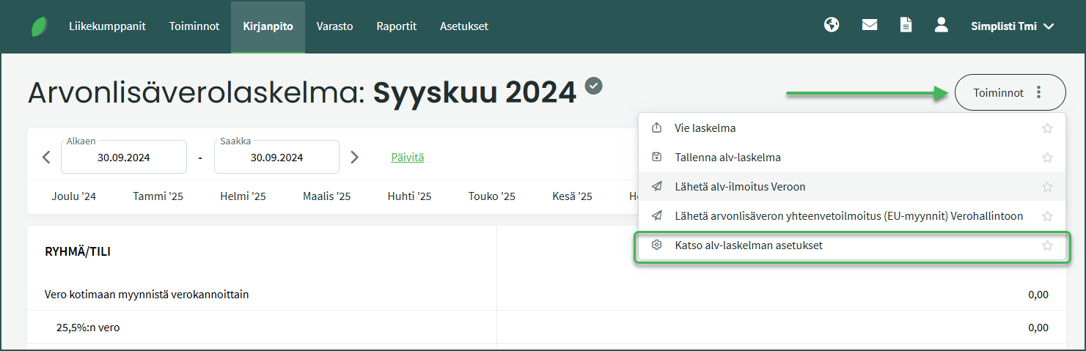1086x351 pixels.
Task: Click the next period right arrow
Action: (x=355, y=157)
